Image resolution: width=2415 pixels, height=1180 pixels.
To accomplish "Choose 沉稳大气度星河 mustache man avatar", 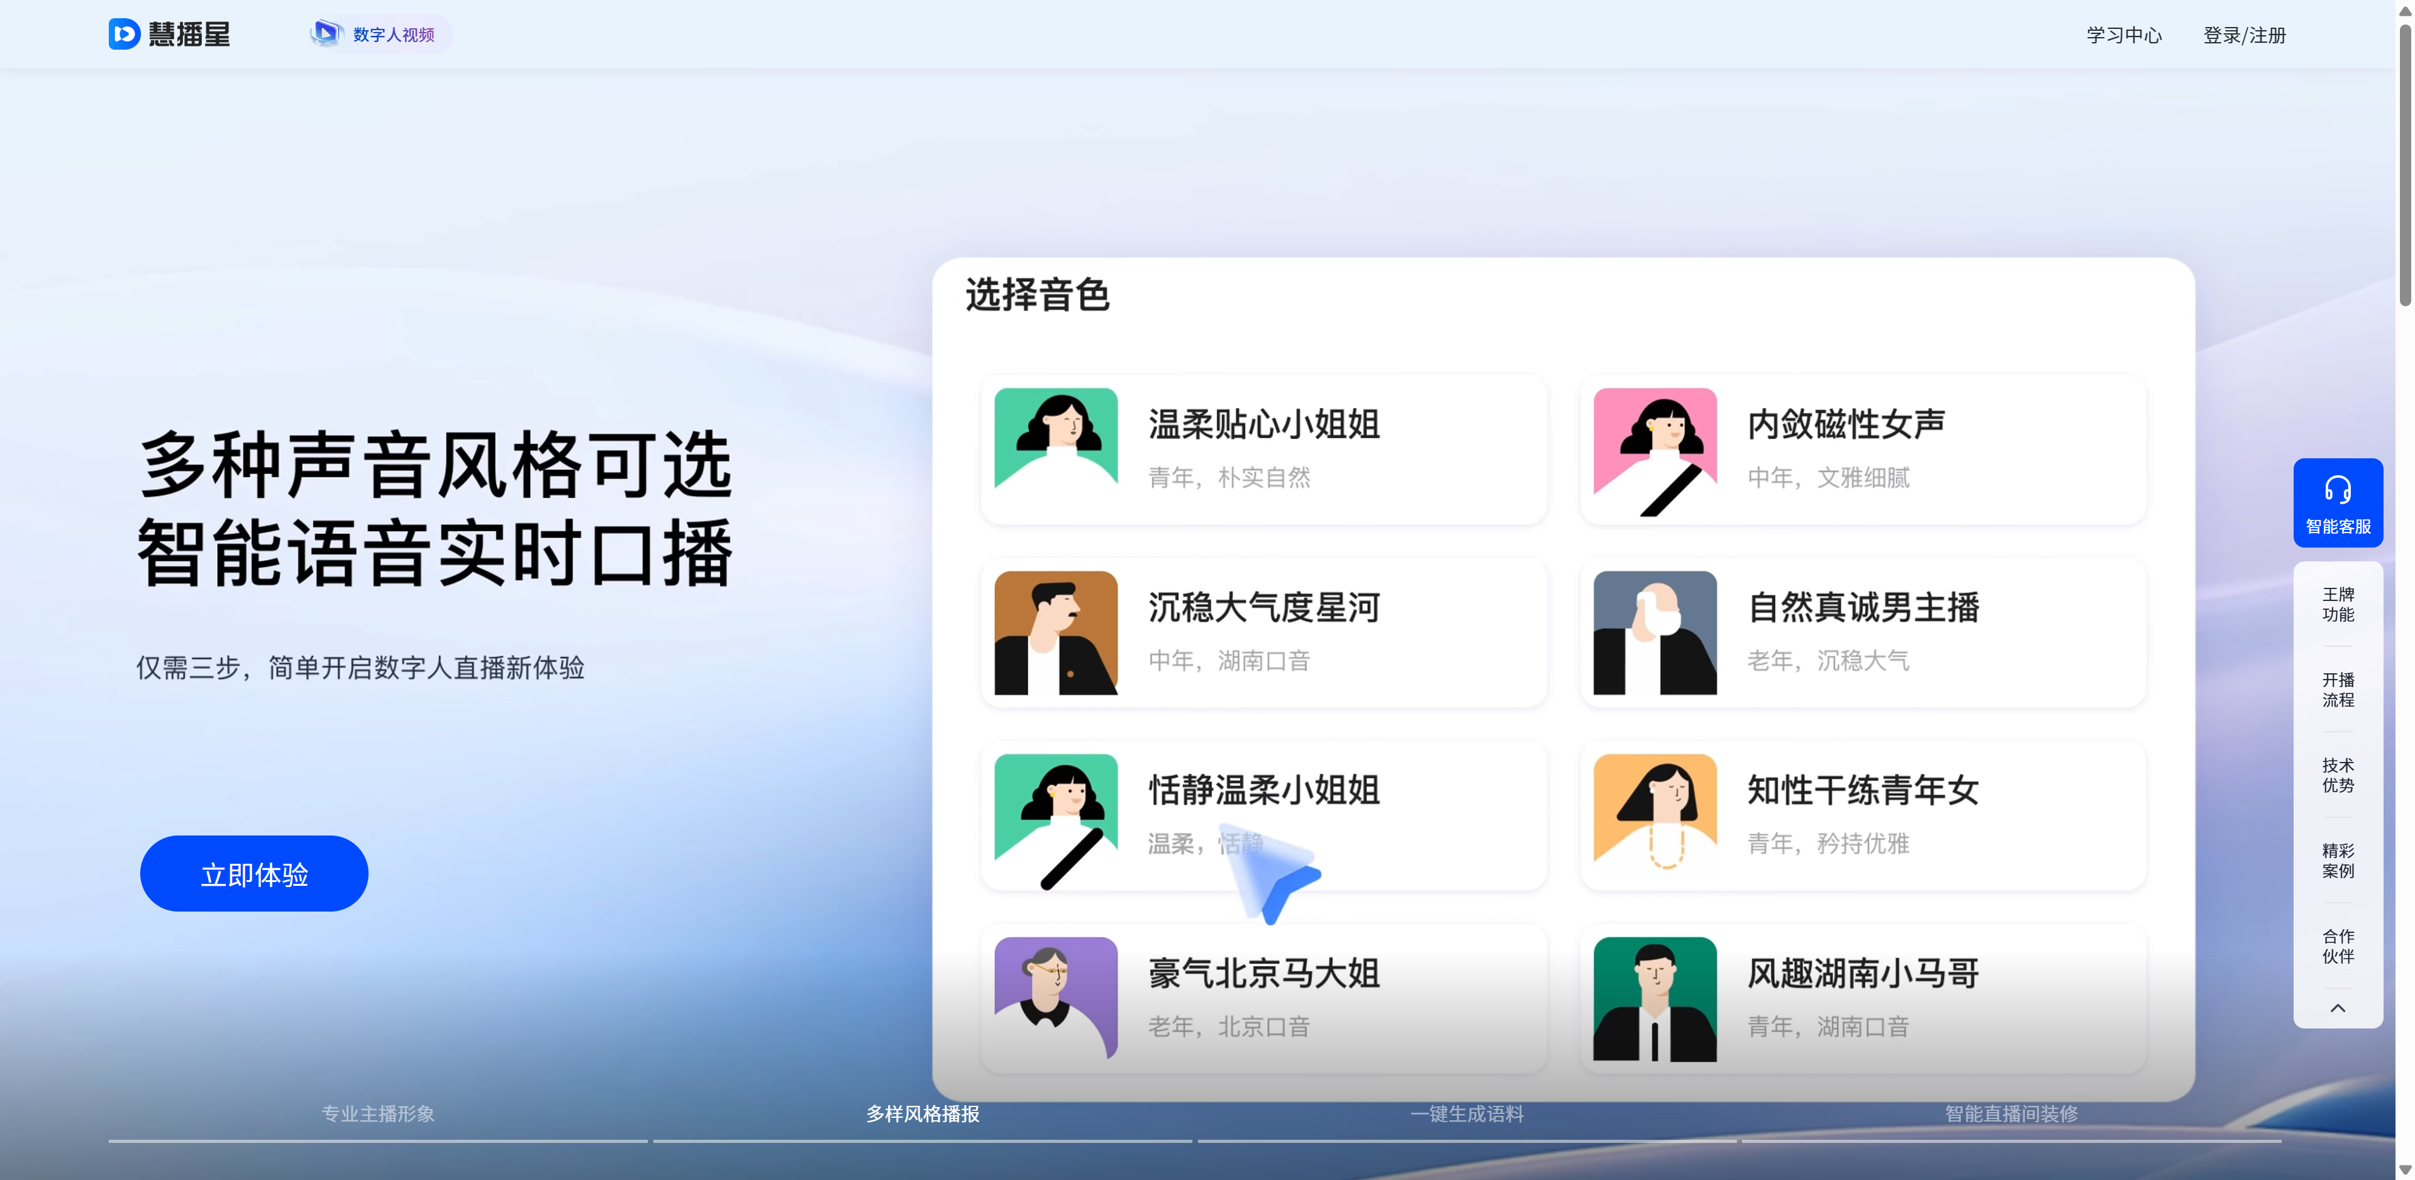I will [x=1056, y=632].
